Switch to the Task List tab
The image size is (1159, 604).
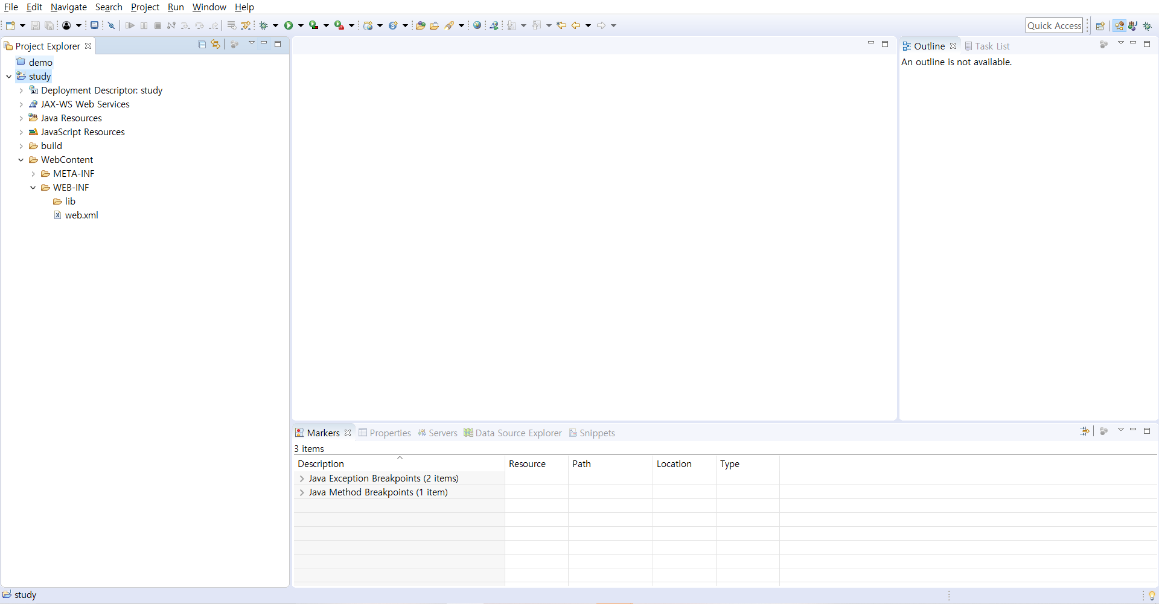(x=987, y=46)
